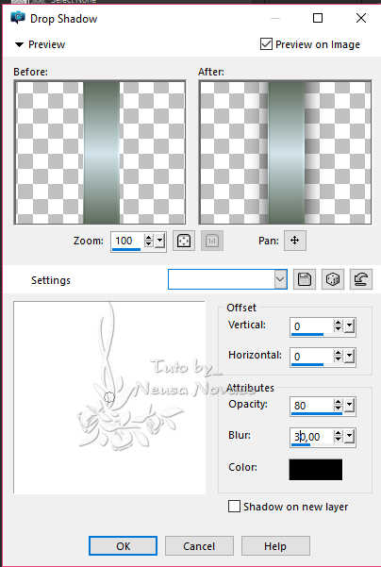Reset settings to default icon

click(361, 279)
